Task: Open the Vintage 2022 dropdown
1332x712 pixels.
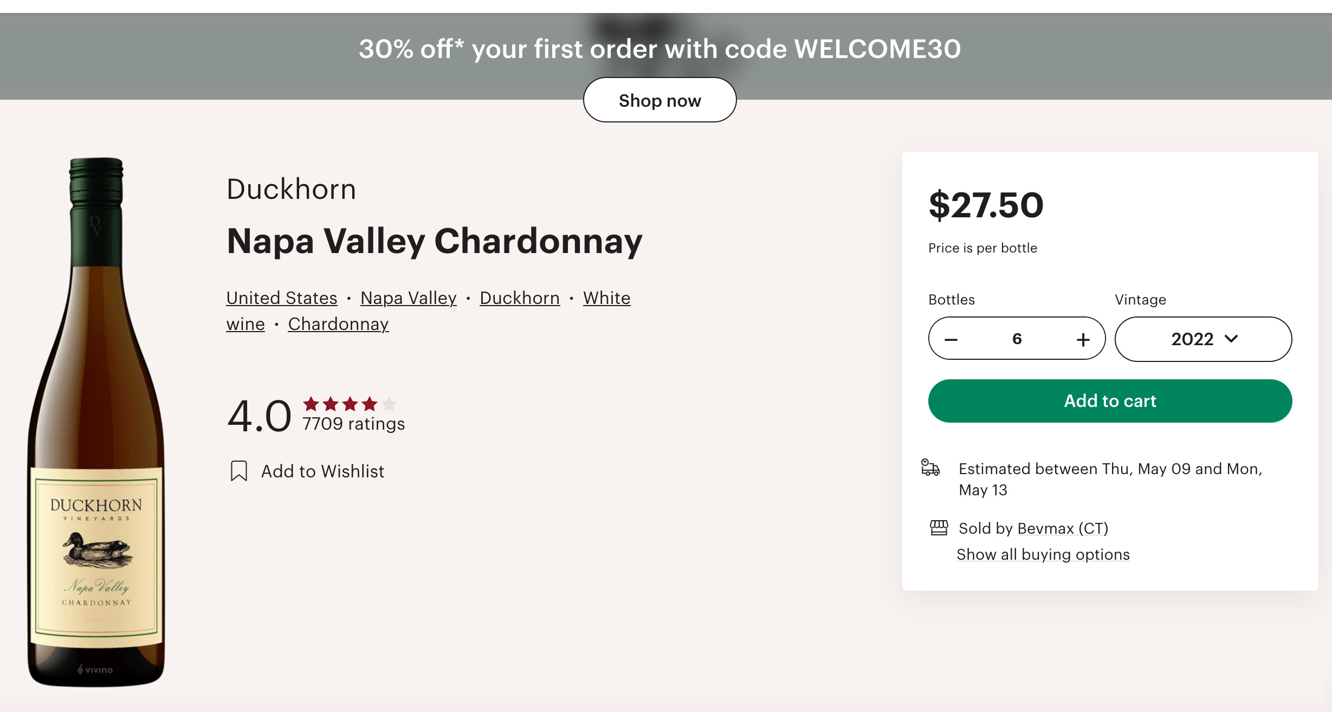Action: [1203, 339]
